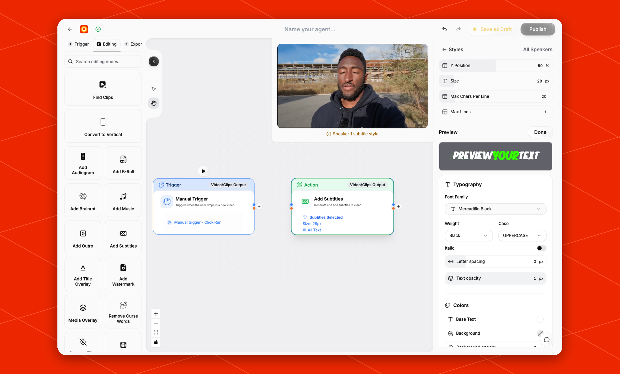This screenshot has height=374, width=620.
Task: Click the canvas lock icon
Action: (156, 342)
